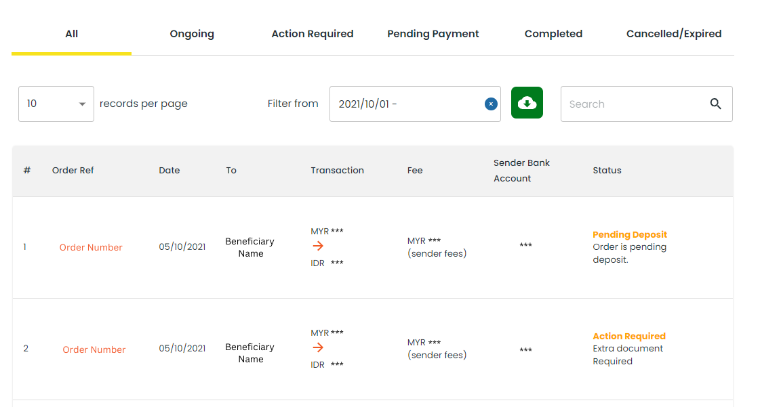This screenshot has height=407, width=760.
Task: Download records with the green cloud icon
Action: pos(527,103)
